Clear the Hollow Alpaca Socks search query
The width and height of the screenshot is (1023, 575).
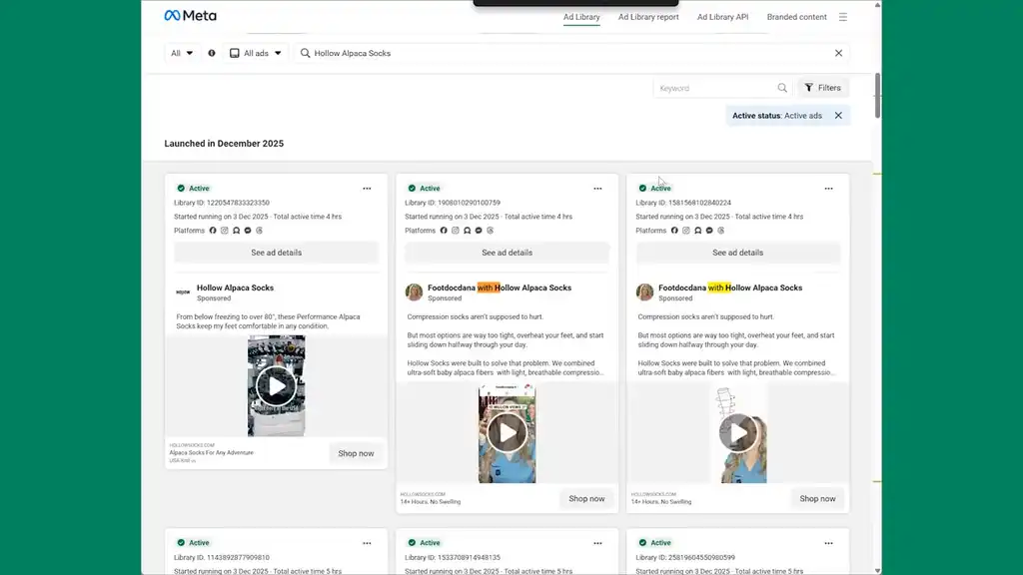838,53
